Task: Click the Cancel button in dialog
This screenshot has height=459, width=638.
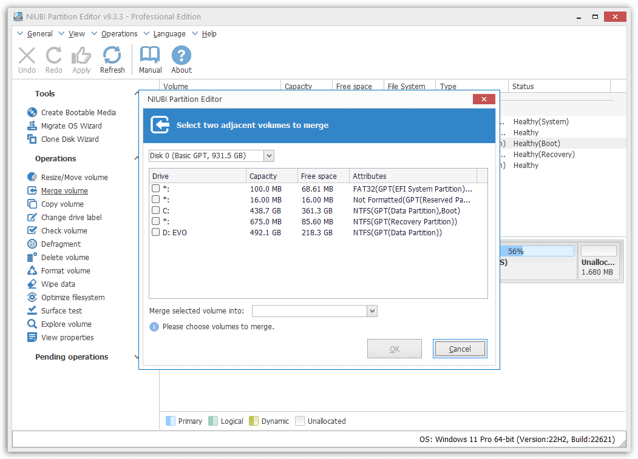Action: point(460,349)
